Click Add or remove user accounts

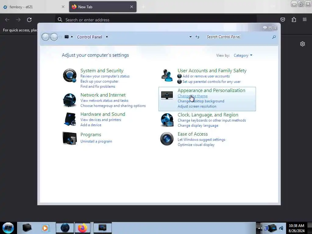206,76
